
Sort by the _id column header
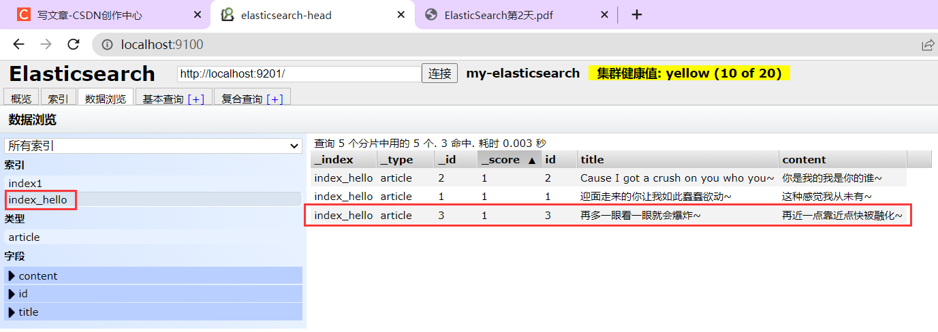[x=456, y=160]
